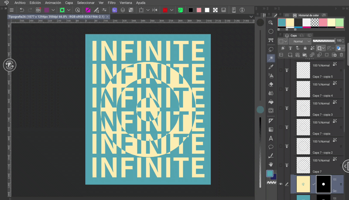Select the Magic Wand auto-select tool

click(271, 58)
